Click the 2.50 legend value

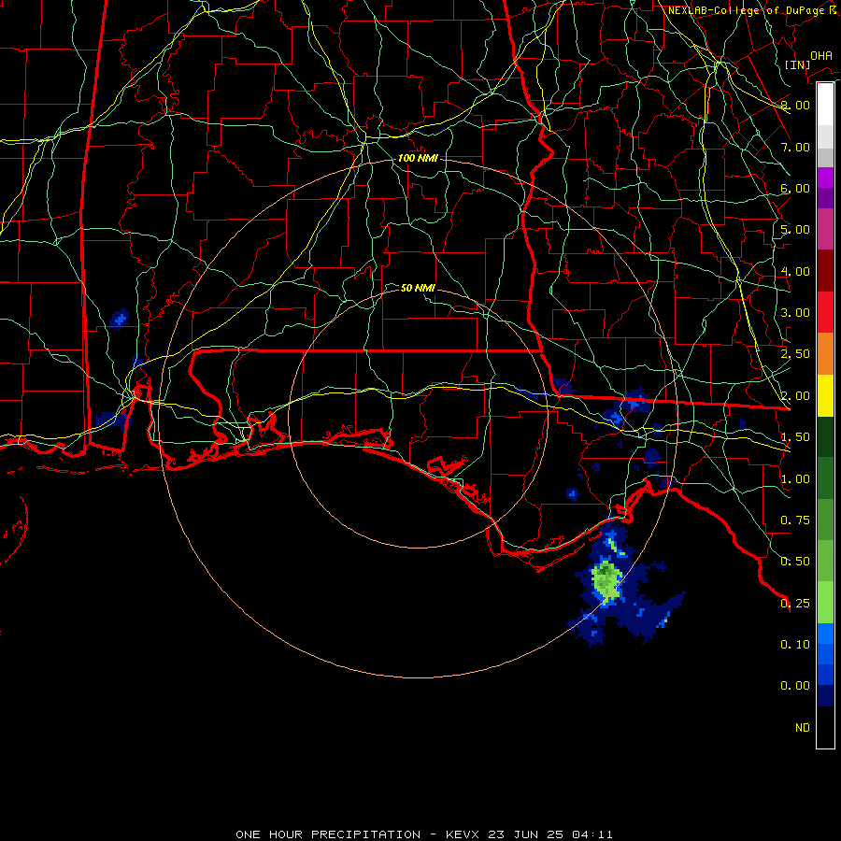coord(795,354)
